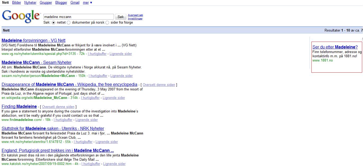This screenshot has height=166, width=363.
Task: Click the www.vg.no result URL text
Action: click(38, 54)
